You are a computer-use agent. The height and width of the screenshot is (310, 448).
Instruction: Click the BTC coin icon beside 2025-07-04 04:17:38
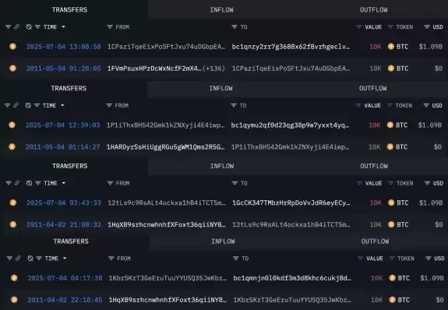(14, 278)
